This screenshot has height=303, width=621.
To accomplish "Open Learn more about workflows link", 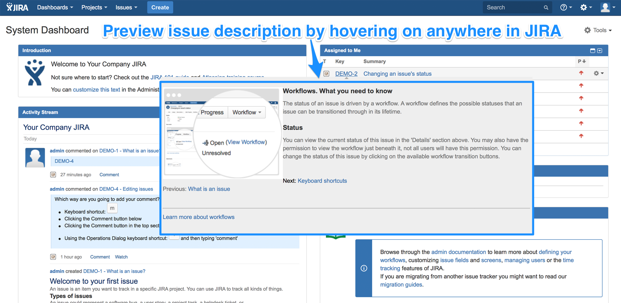I will click(x=198, y=217).
